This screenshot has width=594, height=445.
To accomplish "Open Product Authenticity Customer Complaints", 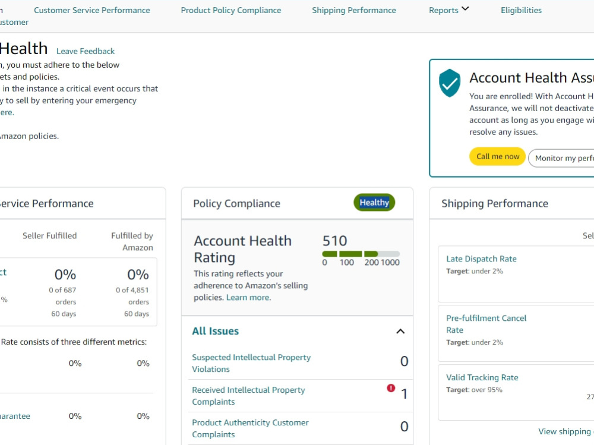I will tap(250, 428).
